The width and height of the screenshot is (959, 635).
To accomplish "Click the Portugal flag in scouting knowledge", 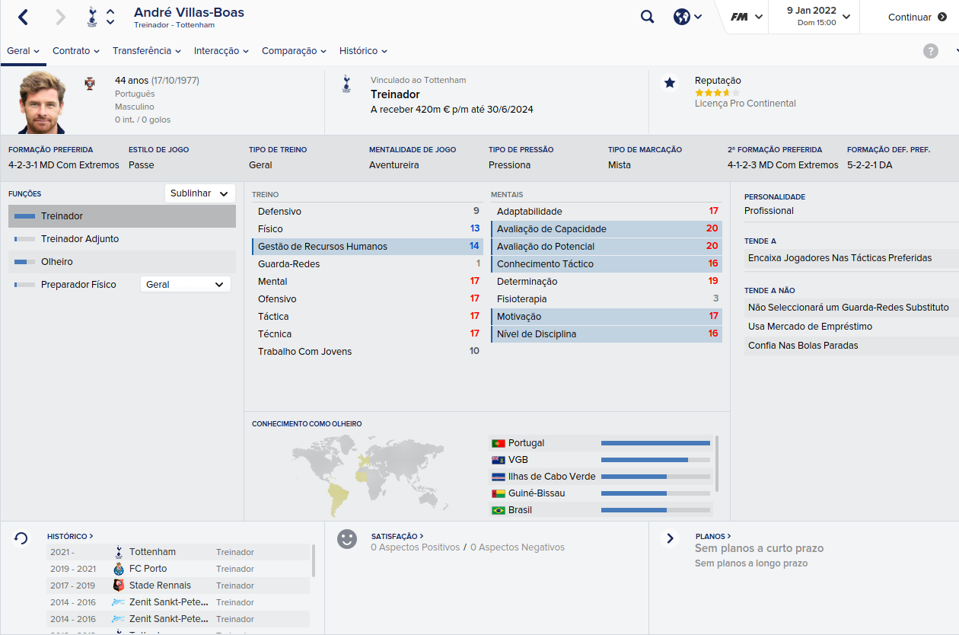I will 499,443.
